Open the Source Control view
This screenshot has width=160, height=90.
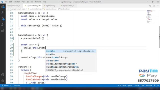click(3, 18)
